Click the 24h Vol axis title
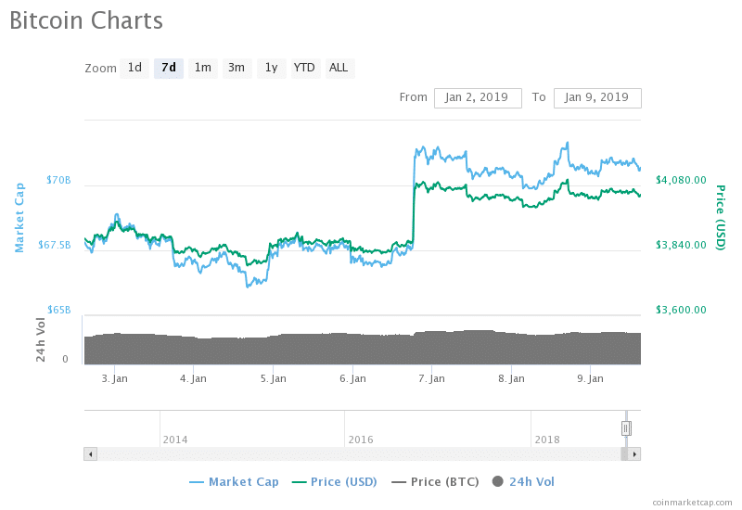Image resolution: width=742 pixels, height=510 pixels. 41,339
